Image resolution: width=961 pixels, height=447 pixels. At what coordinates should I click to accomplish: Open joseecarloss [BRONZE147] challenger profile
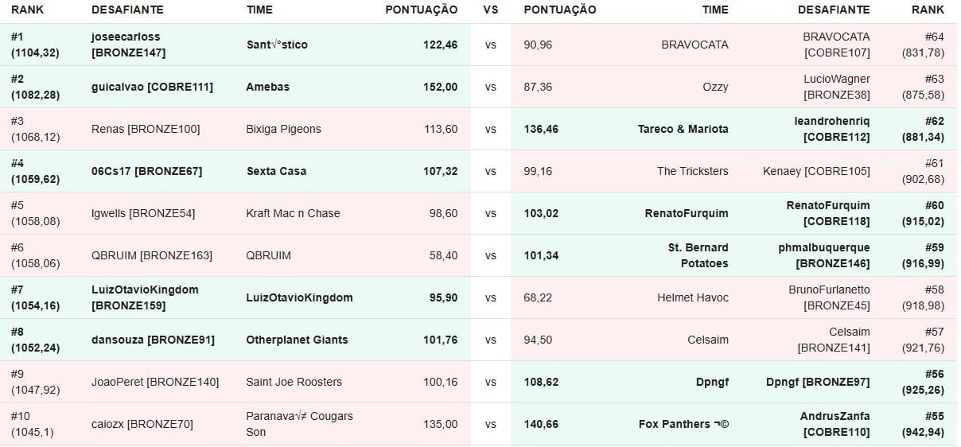(x=126, y=45)
